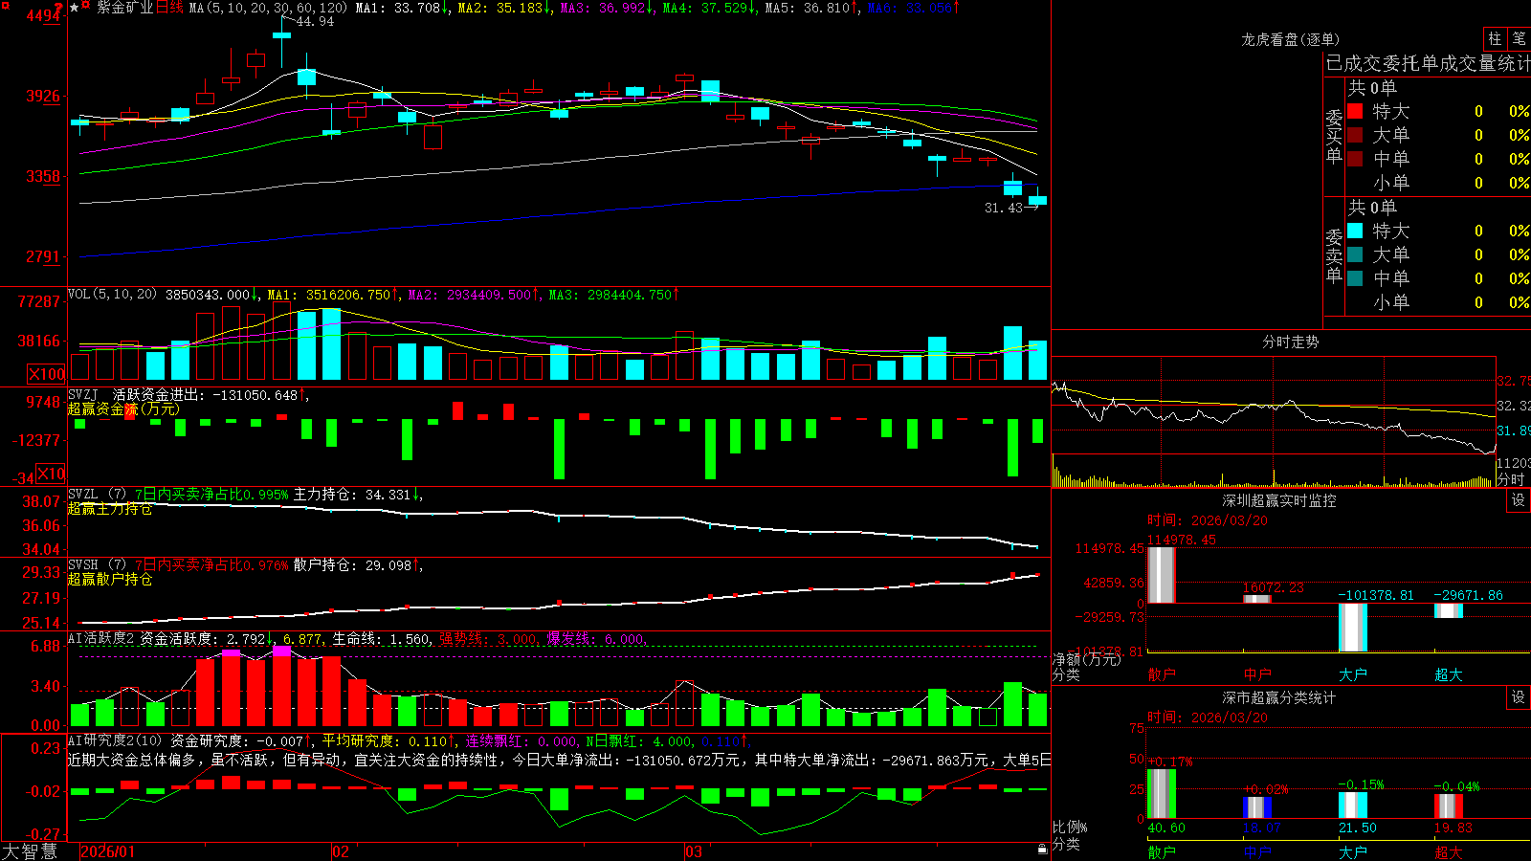Click the intraday 分时走势 price chart

point(1274,407)
